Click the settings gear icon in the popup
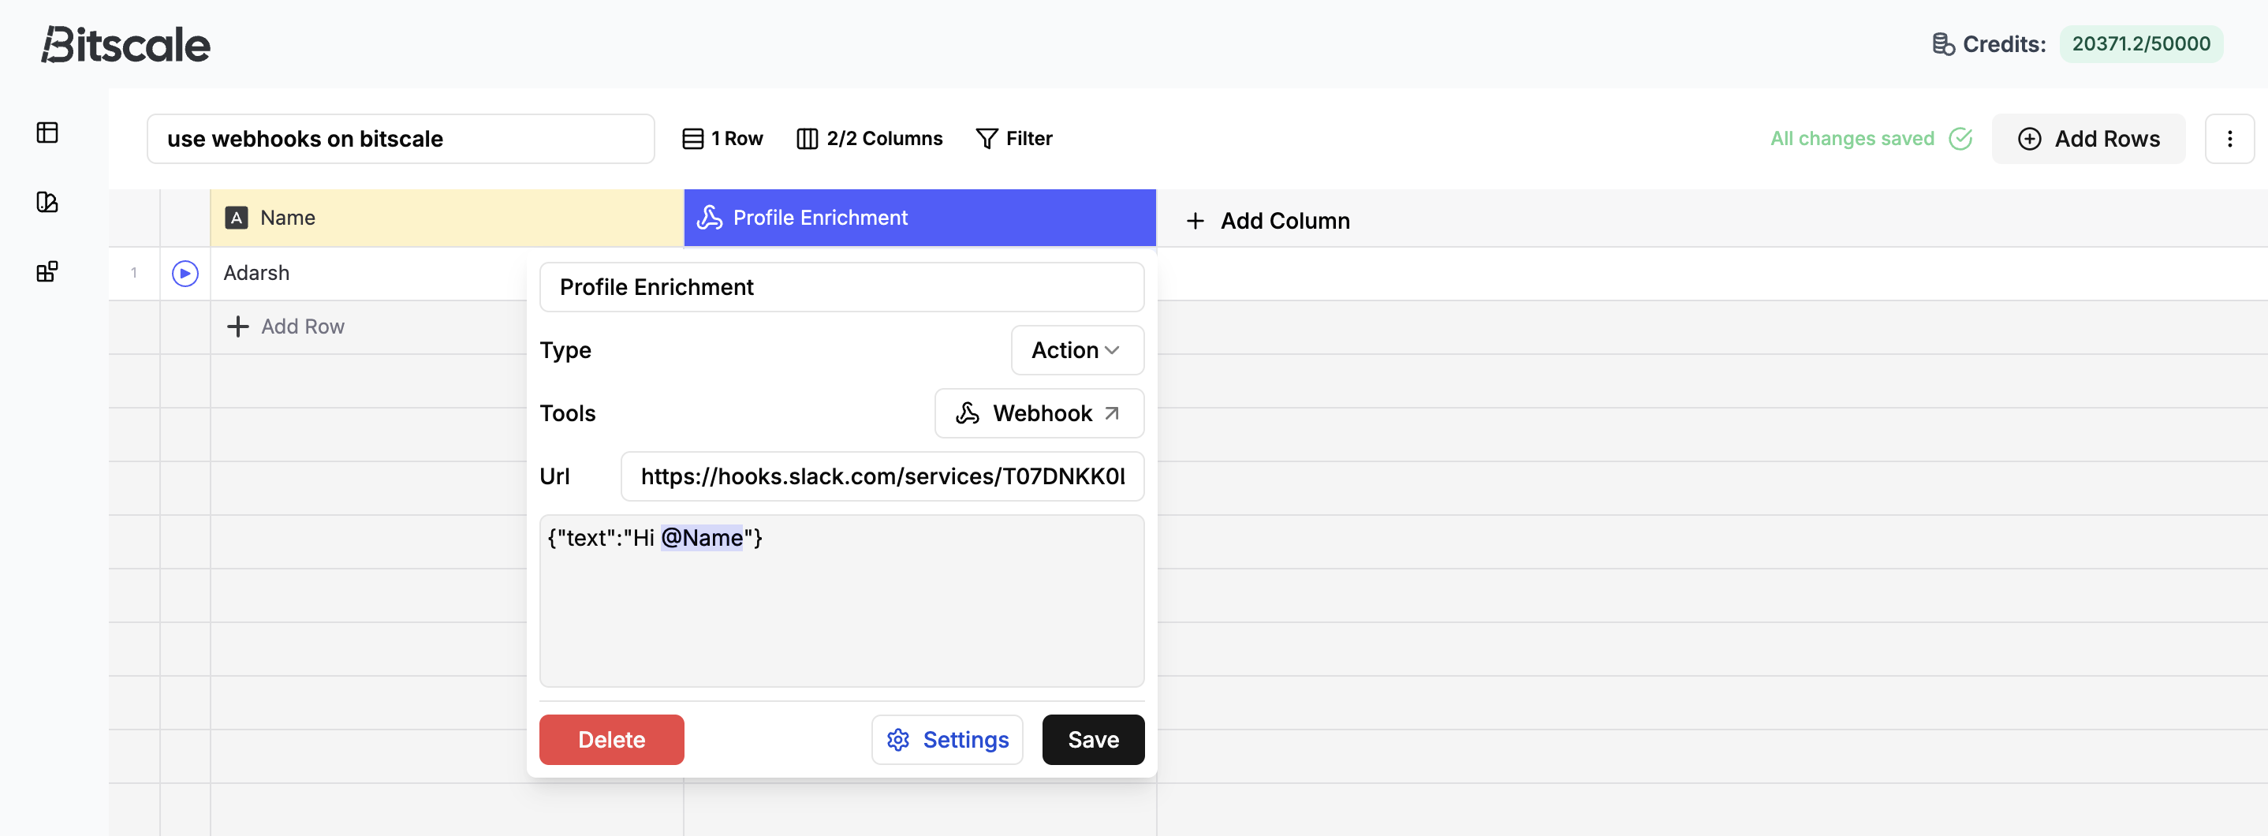 click(x=898, y=740)
